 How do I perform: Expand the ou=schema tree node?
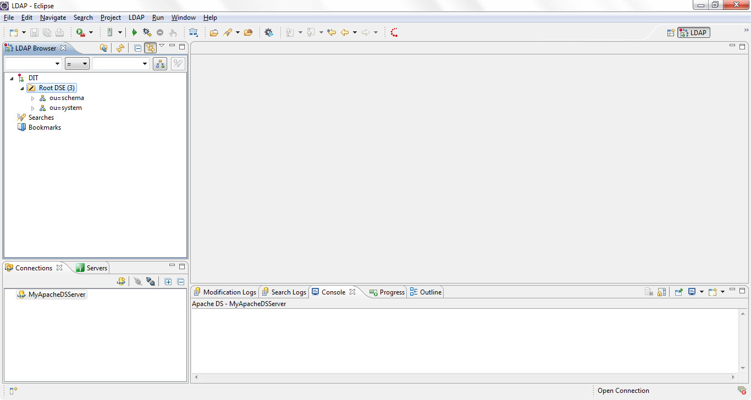(x=33, y=98)
